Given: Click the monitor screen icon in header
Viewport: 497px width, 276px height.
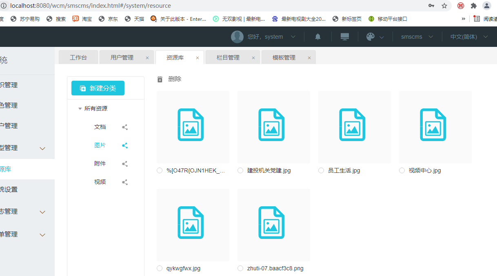Looking at the screenshot, I should [x=345, y=37].
